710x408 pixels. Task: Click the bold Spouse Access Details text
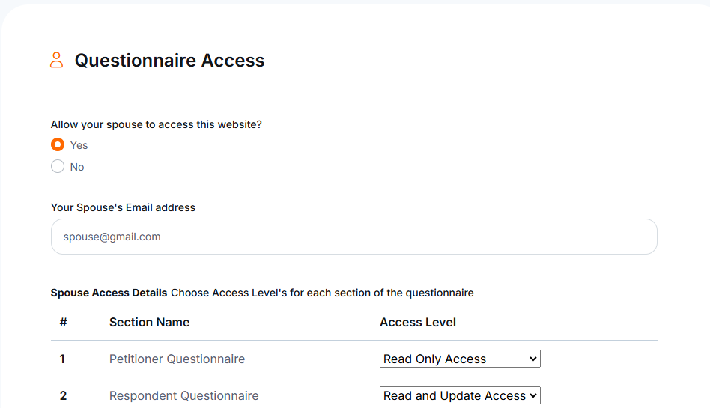click(109, 293)
